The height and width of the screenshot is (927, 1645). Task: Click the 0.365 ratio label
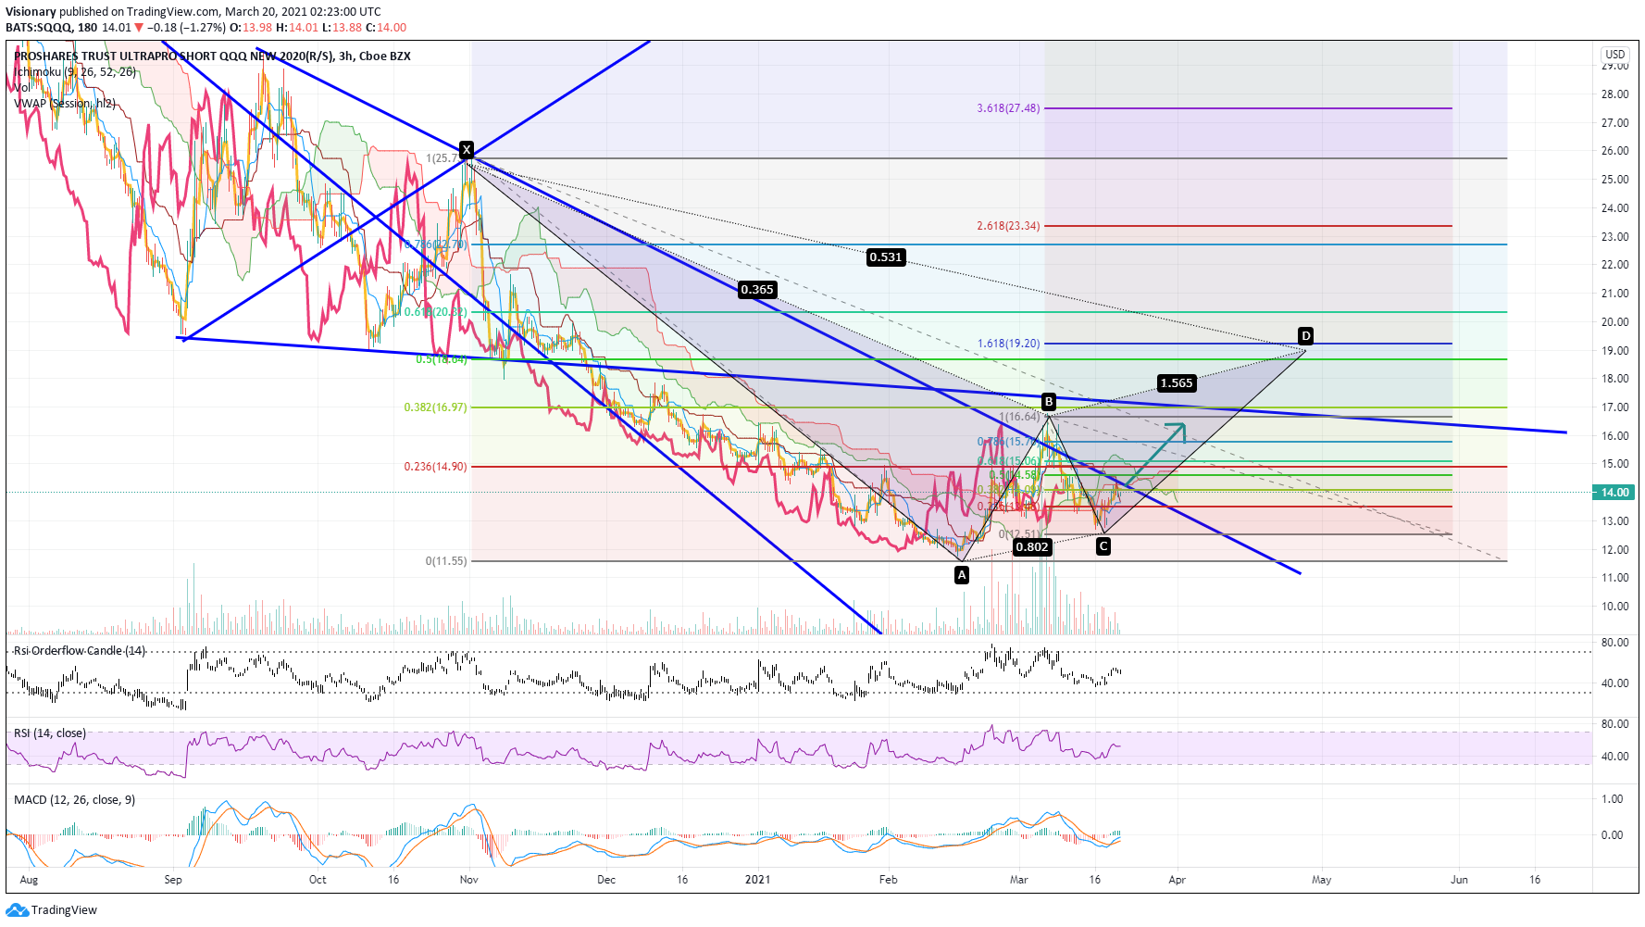pyautogui.click(x=757, y=290)
